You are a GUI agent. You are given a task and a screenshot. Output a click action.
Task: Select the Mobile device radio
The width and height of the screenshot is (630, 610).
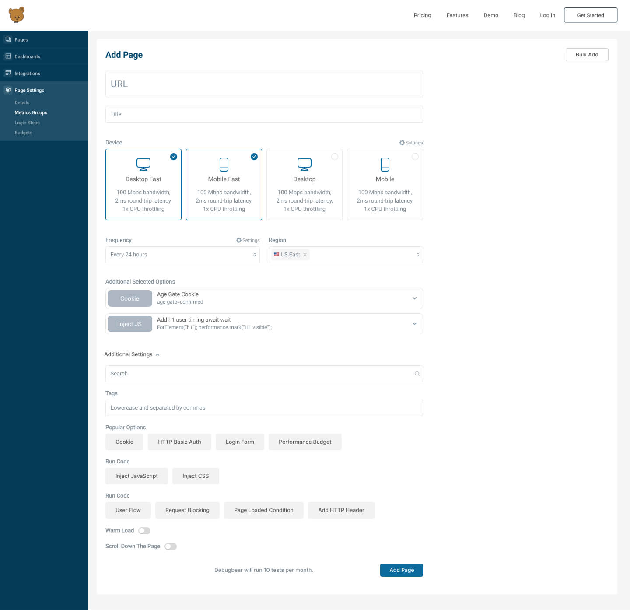coord(415,157)
